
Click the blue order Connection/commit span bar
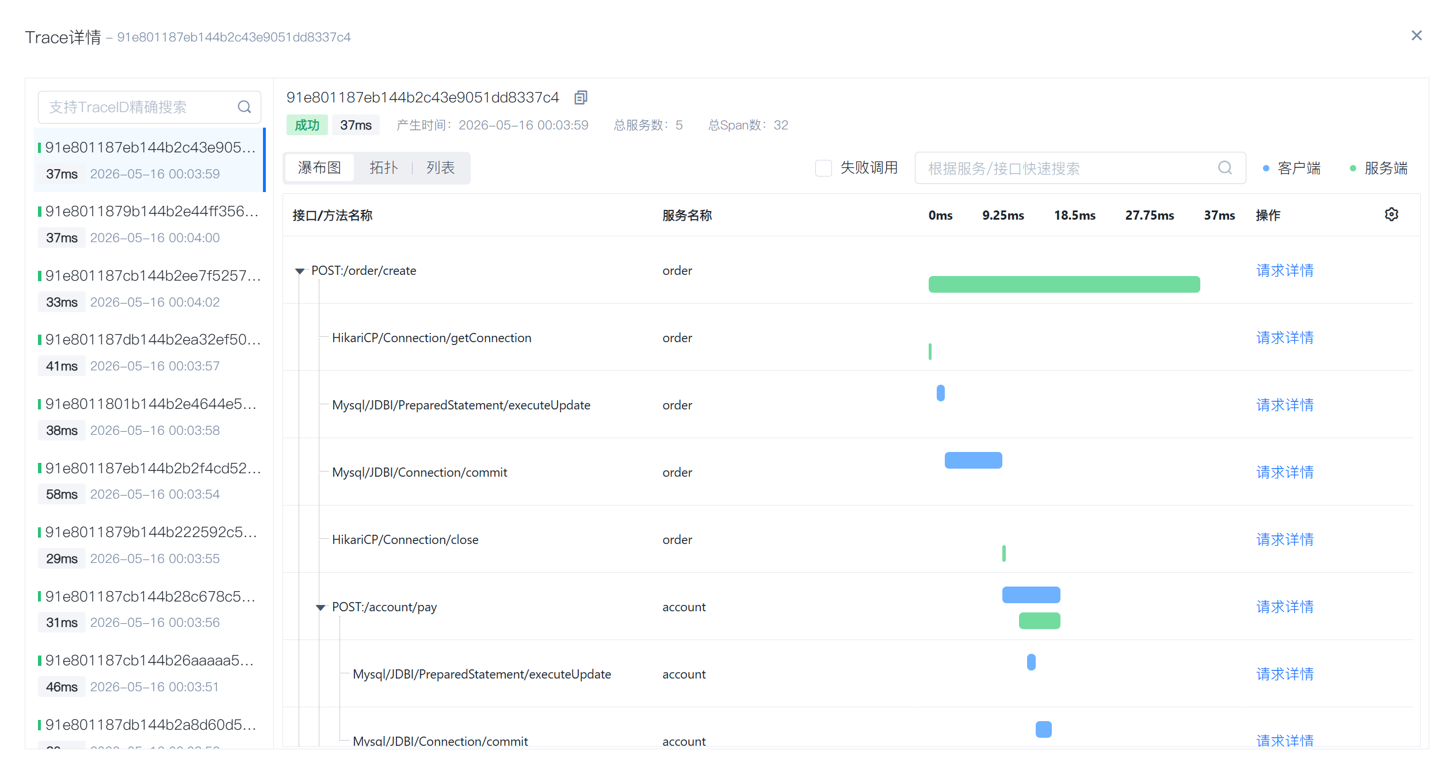[x=973, y=460]
